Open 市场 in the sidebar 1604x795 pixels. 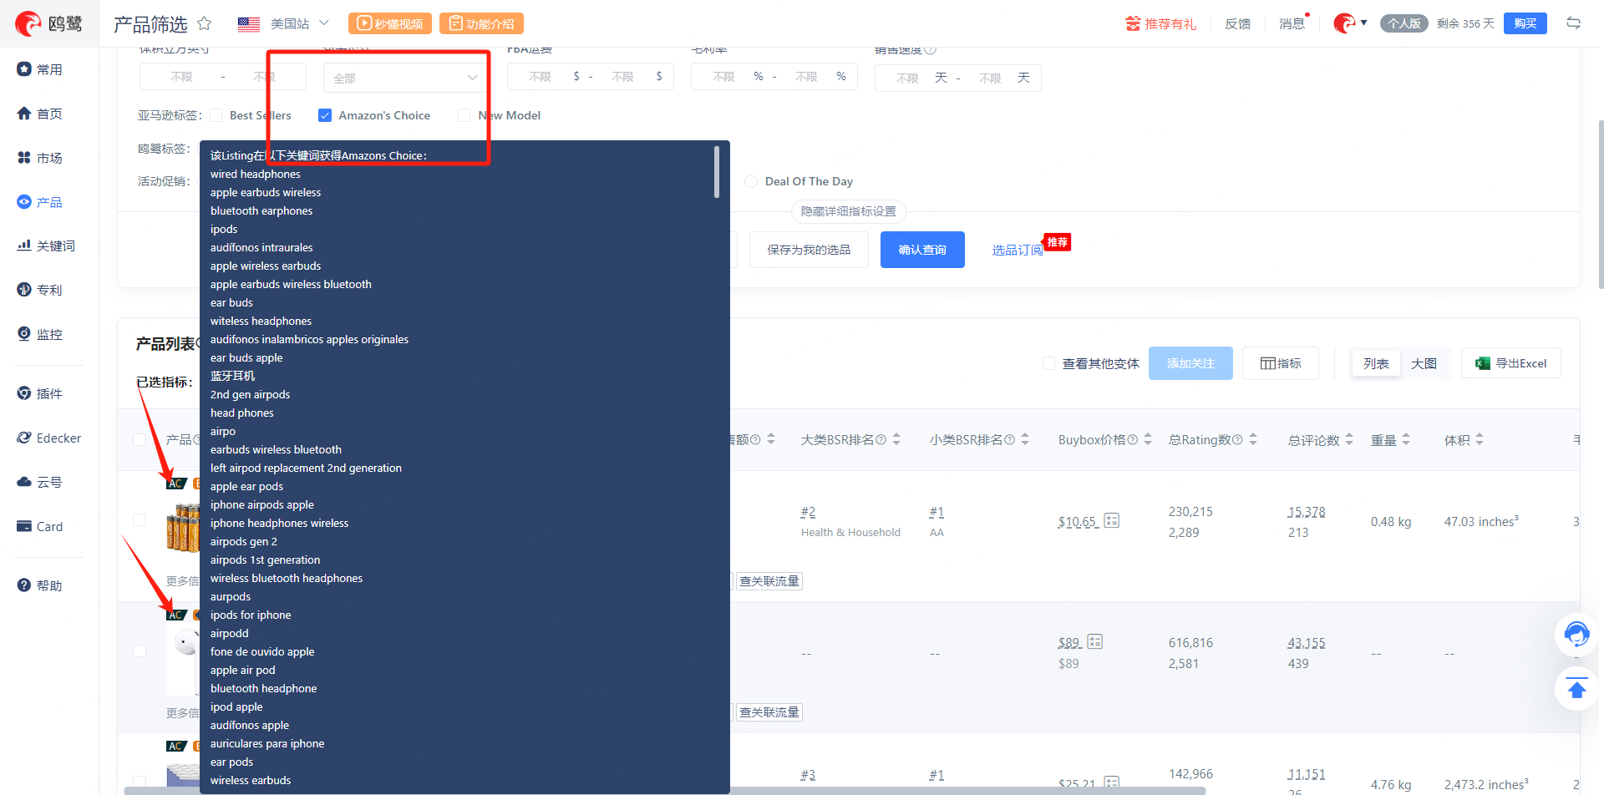coord(49,158)
